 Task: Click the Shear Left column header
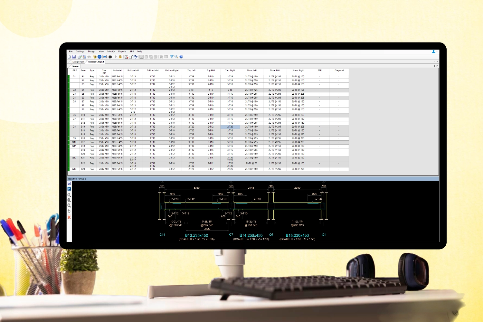(x=252, y=71)
